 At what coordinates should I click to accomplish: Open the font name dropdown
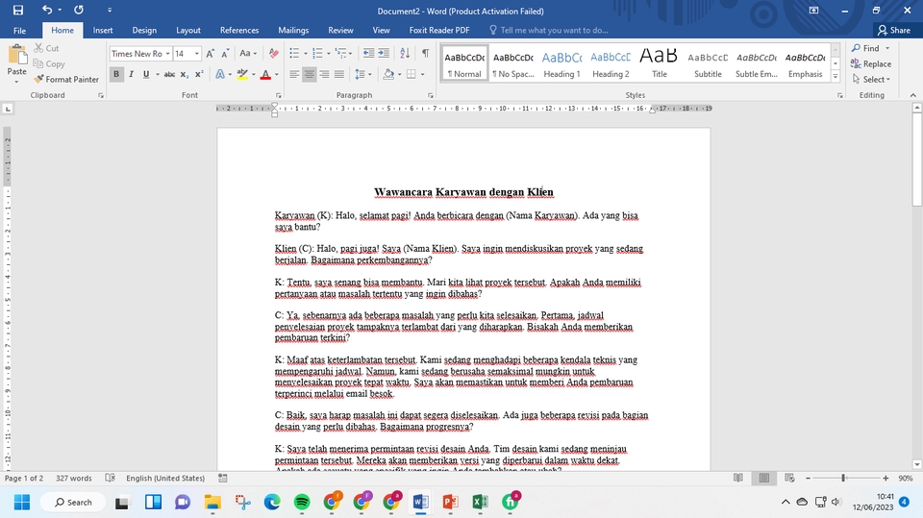click(x=167, y=54)
